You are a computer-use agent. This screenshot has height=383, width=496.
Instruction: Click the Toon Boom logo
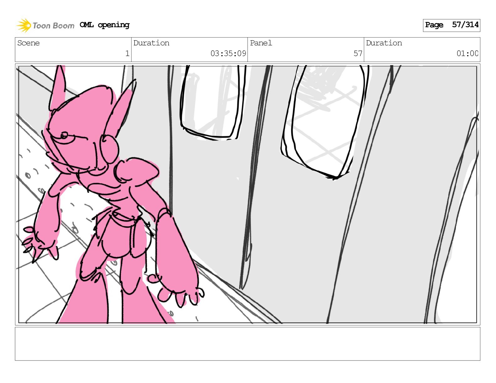pyautogui.click(x=45, y=25)
